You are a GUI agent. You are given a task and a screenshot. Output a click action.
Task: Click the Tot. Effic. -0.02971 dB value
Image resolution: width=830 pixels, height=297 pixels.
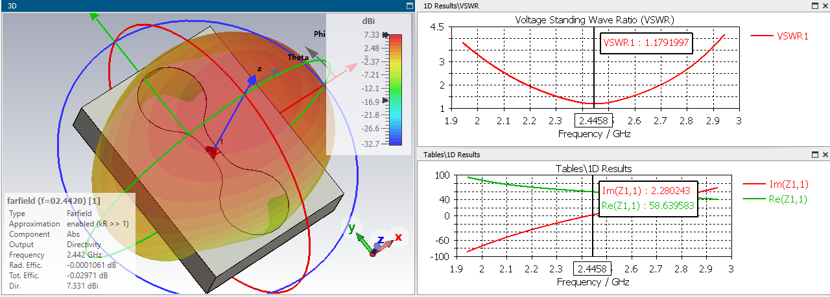pos(88,276)
